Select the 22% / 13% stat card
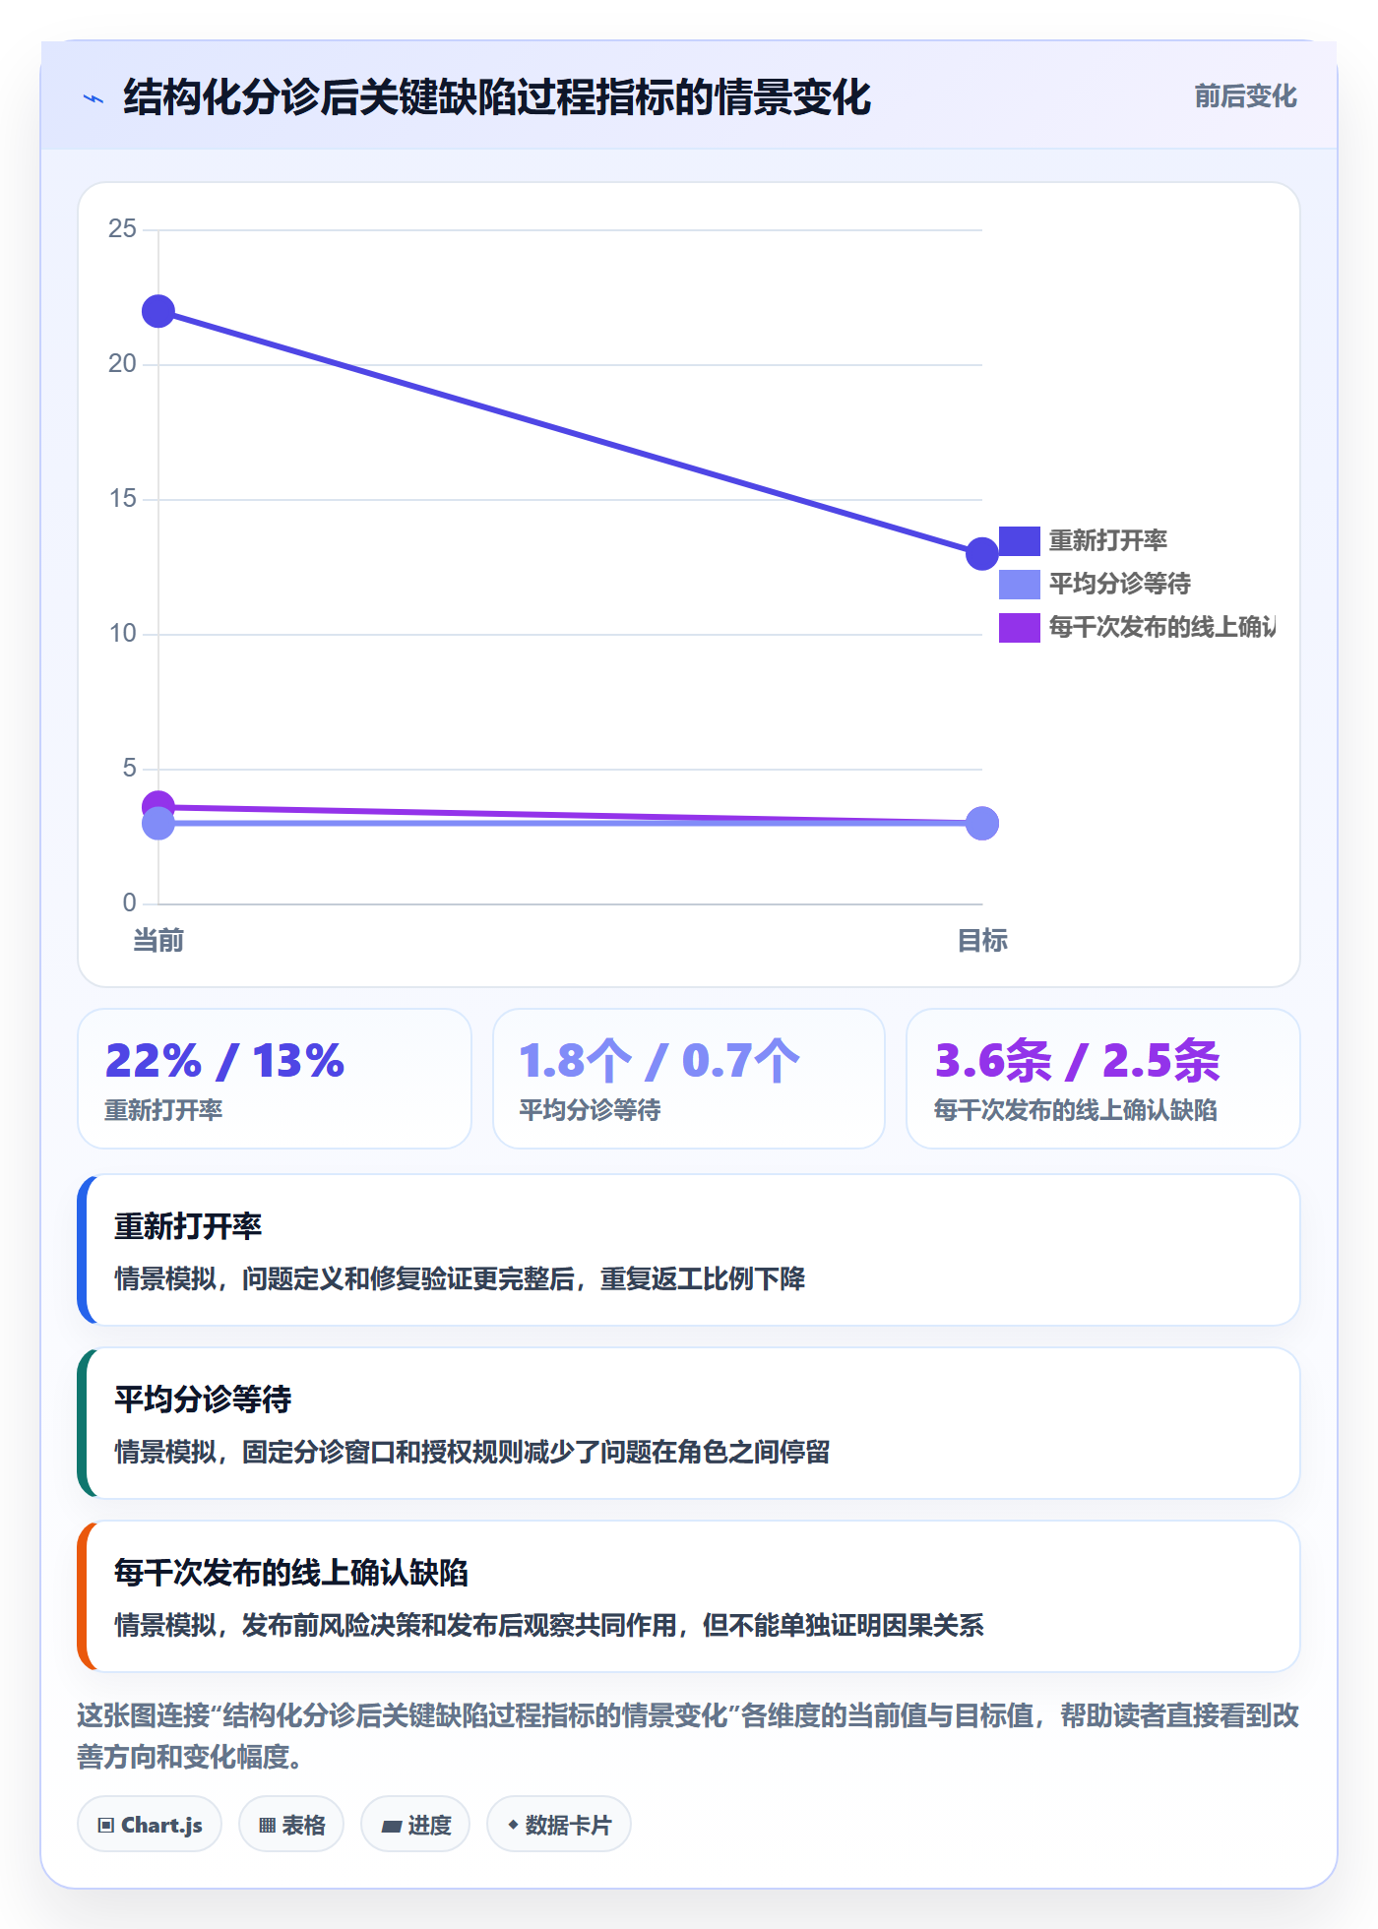 click(275, 1079)
